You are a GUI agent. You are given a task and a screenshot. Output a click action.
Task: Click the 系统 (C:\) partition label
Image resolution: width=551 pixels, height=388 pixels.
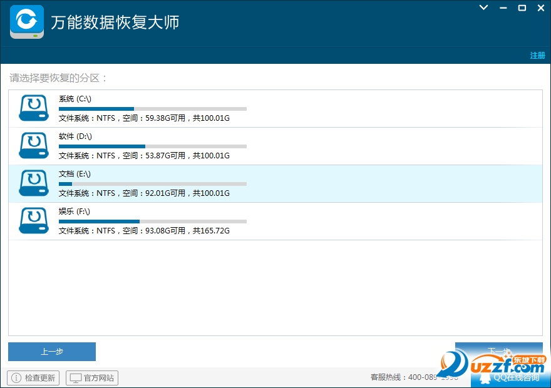pyautogui.click(x=75, y=99)
